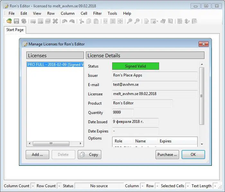Screen dimensions: 225x192
Task: Click the second magnifier Find Next icon
Action: click(137, 21)
